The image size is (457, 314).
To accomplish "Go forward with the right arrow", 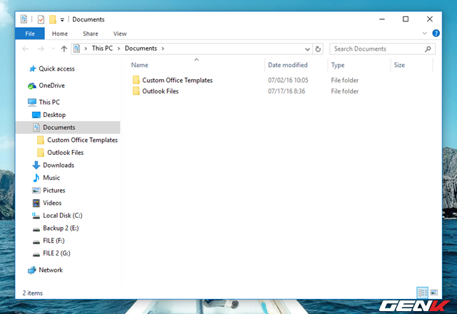I will 41,49.
